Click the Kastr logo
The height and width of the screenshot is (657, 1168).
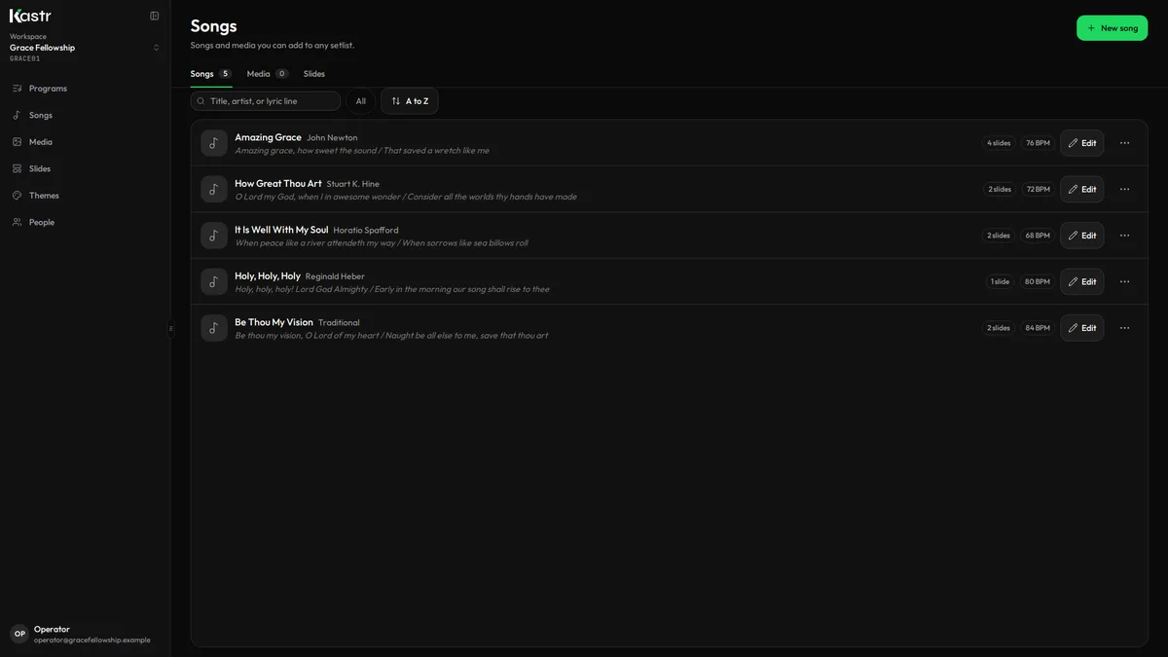(x=30, y=16)
